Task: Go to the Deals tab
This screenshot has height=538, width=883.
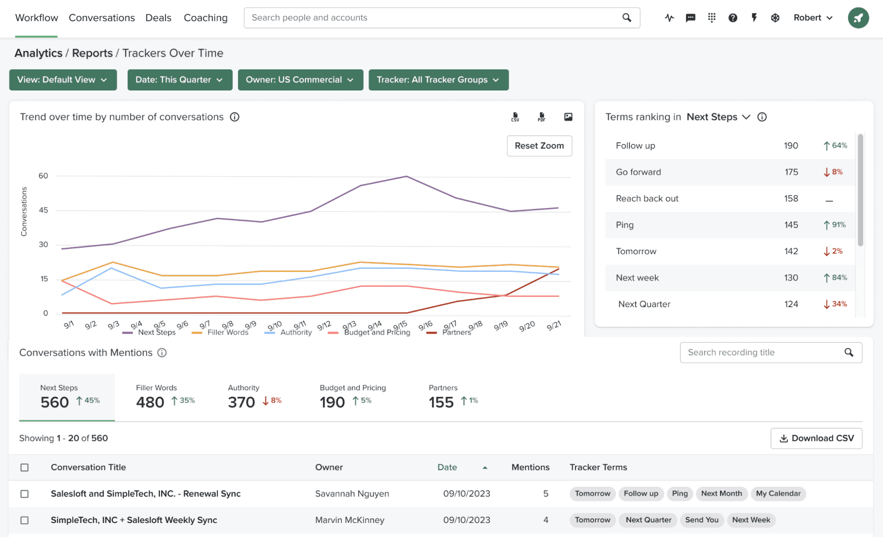Action: [x=158, y=18]
